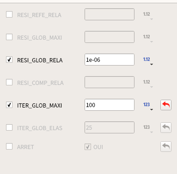Click the blue 1.12 icon for RESI_GLOB_RELA
Screen dimensions: 177x174
[x=146, y=59]
